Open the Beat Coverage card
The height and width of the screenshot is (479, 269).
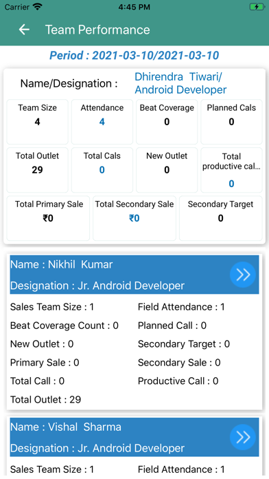point(167,122)
